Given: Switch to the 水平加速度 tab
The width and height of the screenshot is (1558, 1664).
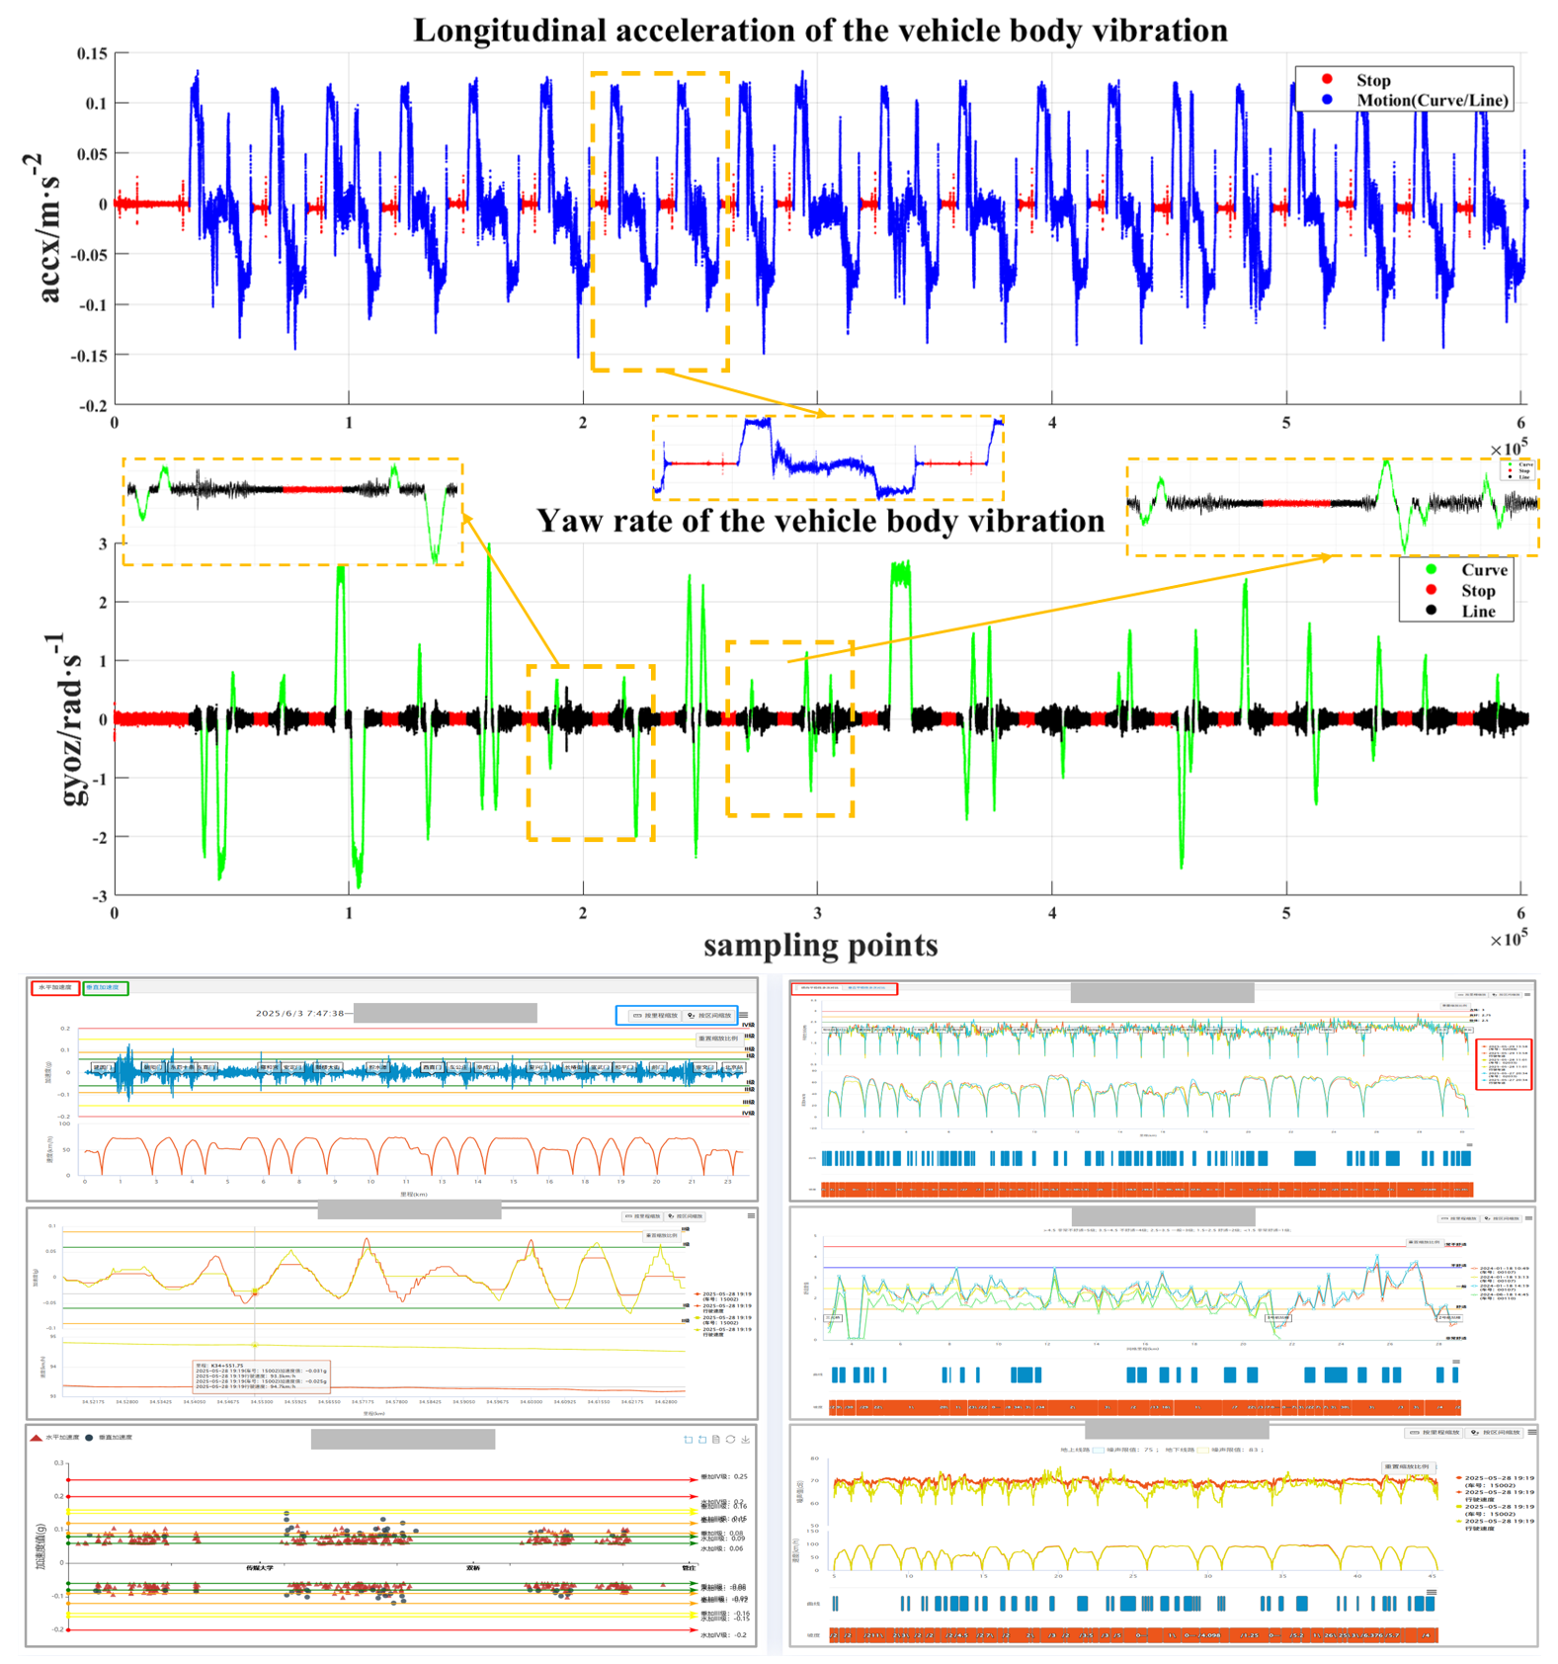Looking at the screenshot, I should 54,987.
